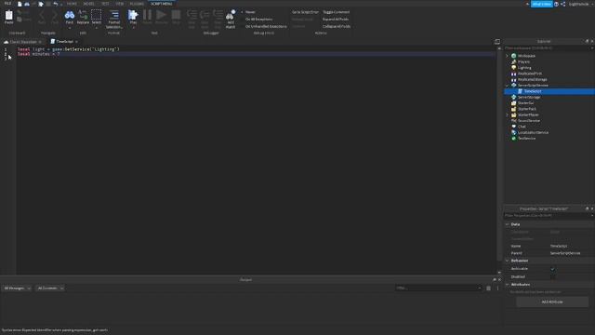This screenshot has height=335, width=595.
Task: Select the StarterPack folder icon
Action: tap(513, 109)
